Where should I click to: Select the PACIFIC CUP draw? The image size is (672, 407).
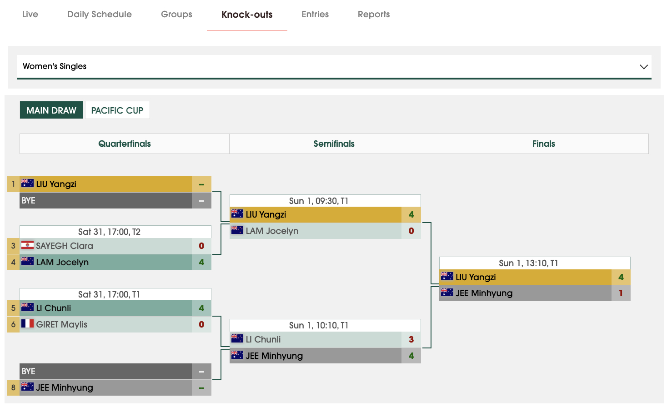(117, 110)
